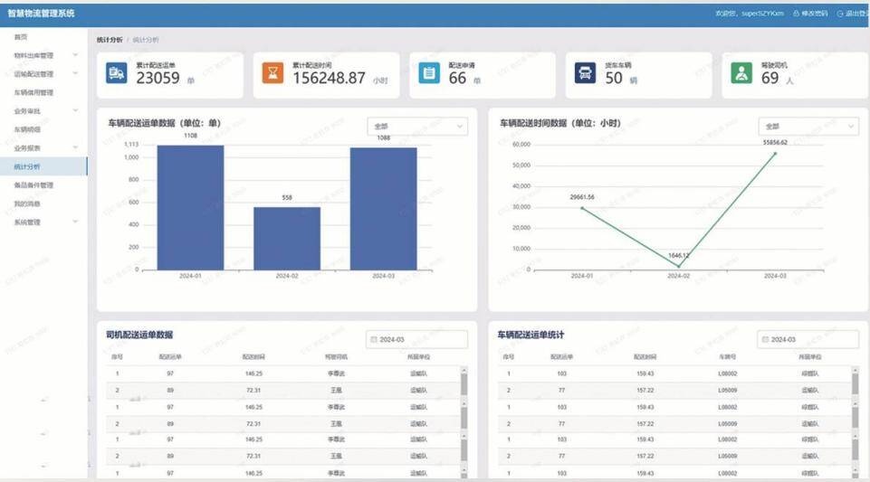Go to 我的消息 in the sidebar

(27, 203)
